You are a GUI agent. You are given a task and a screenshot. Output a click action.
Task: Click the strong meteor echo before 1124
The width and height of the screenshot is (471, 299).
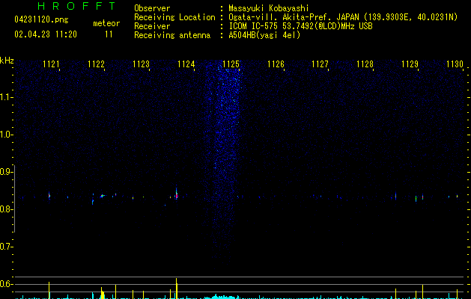[x=177, y=194]
